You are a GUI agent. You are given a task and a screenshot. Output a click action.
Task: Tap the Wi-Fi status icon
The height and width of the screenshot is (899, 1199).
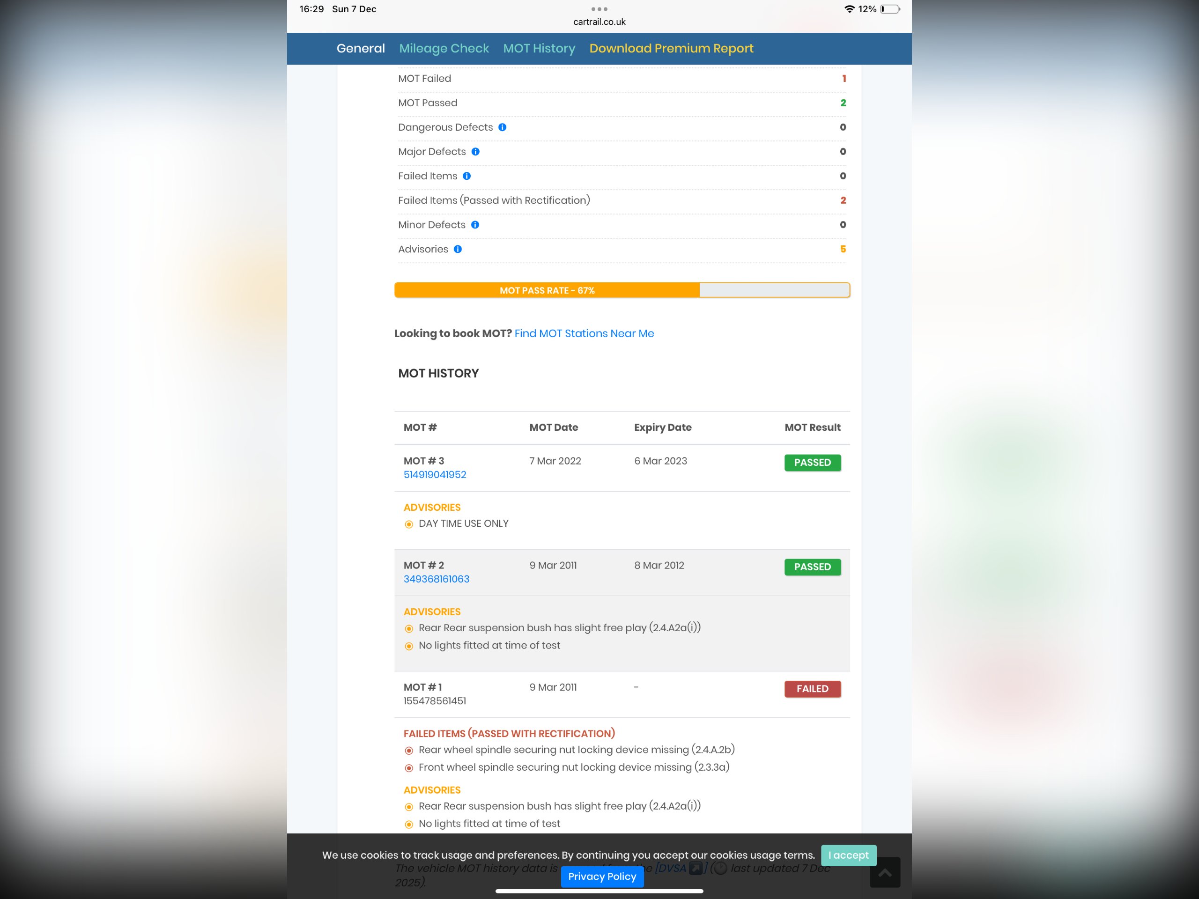pyautogui.click(x=849, y=9)
